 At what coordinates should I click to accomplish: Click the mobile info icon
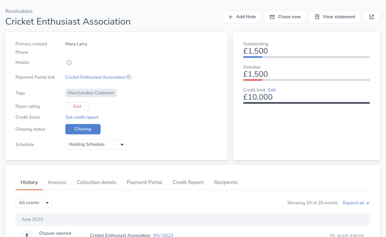[x=69, y=63]
